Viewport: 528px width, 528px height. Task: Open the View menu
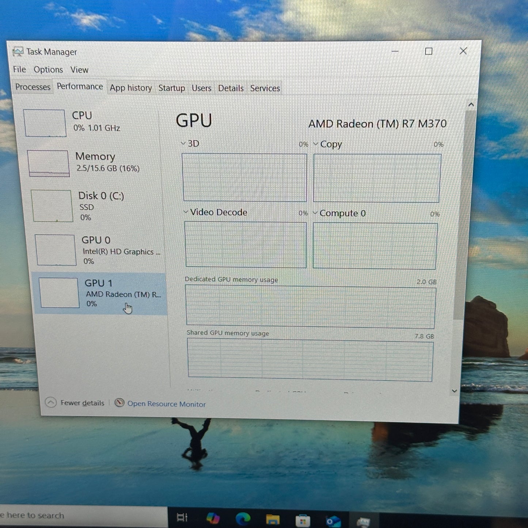click(79, 70)
